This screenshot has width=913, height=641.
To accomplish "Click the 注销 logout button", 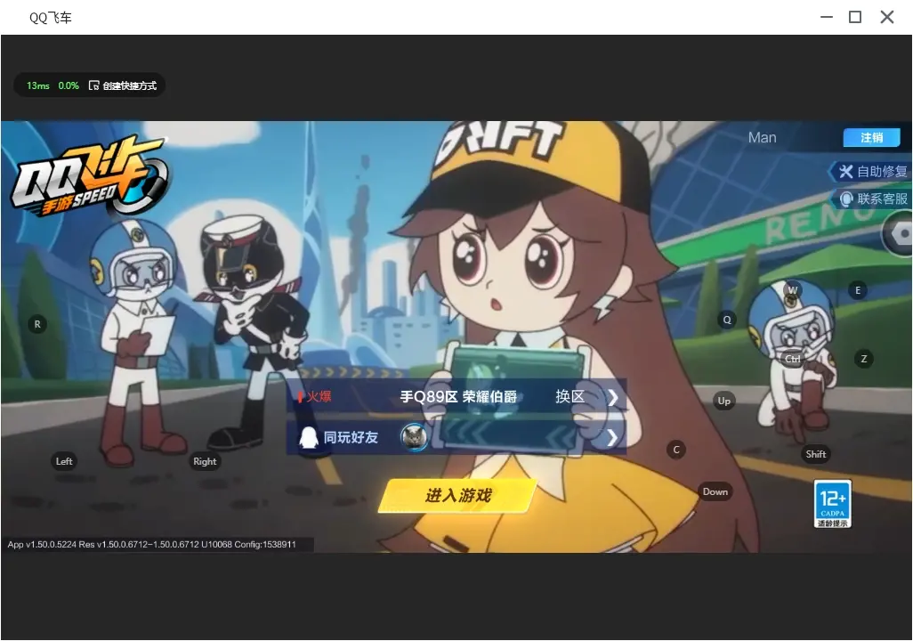I will click(872, 137).
